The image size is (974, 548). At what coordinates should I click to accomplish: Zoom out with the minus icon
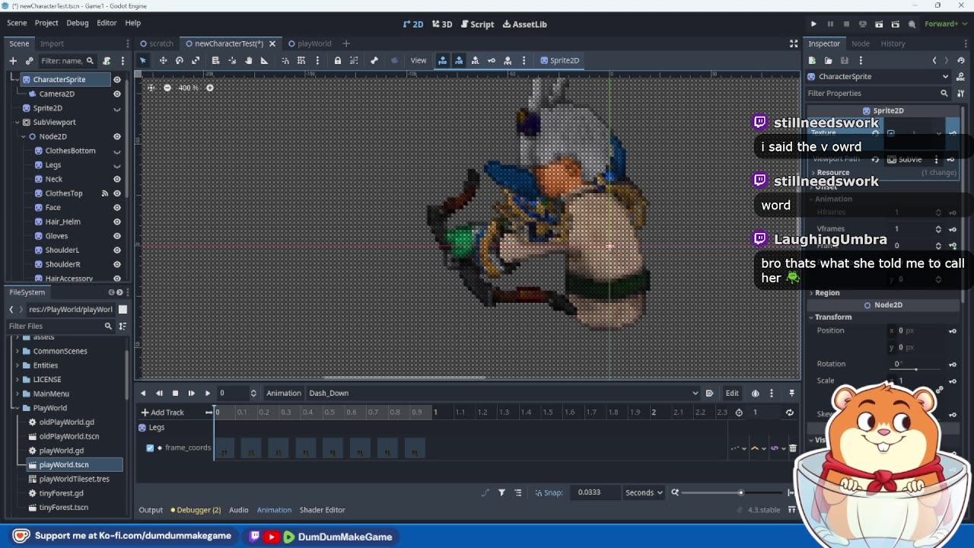(x=167, y=88)
